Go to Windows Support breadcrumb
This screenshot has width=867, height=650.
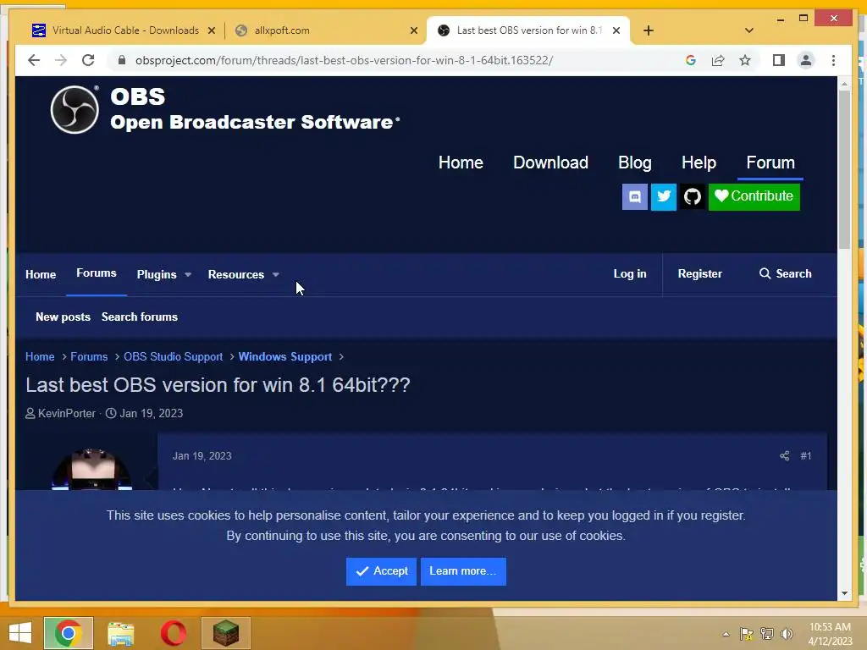[x=285, y=357]
